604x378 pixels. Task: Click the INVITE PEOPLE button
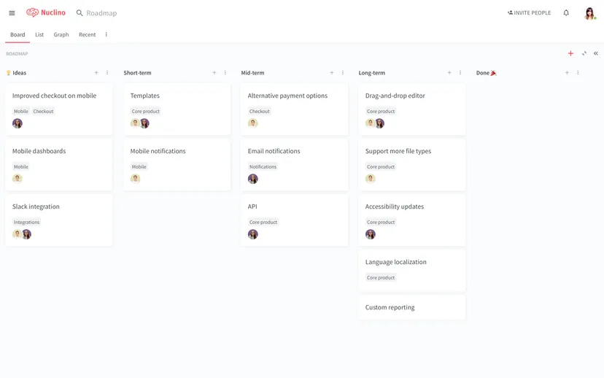[x=530, y=12]
